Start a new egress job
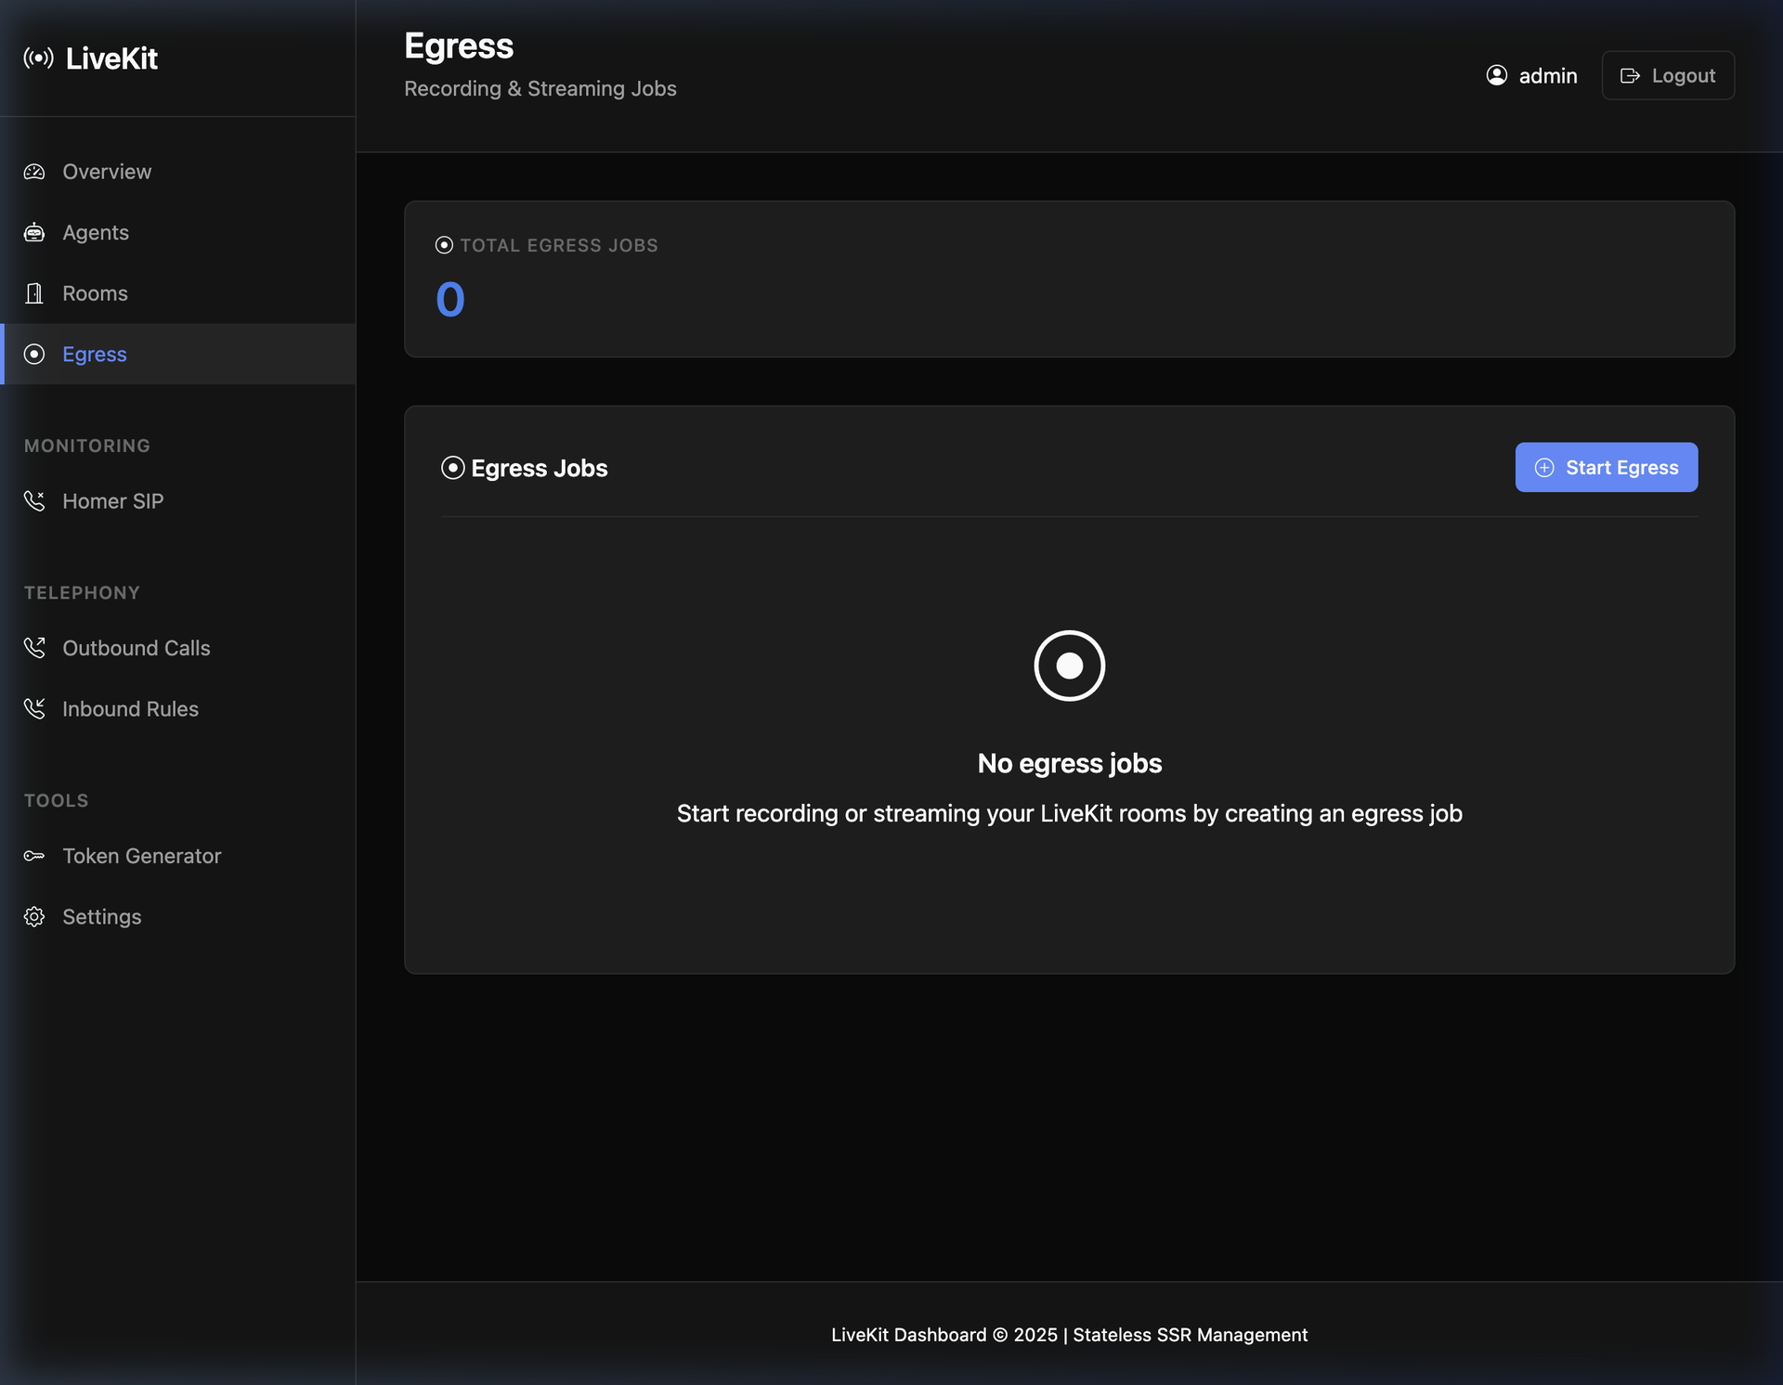The width and height of the screenshot is (1783, 1385). pyautogui.click(x=1607, y=467)
